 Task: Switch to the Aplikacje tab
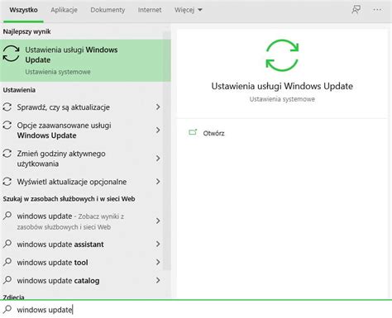point(64,10)
